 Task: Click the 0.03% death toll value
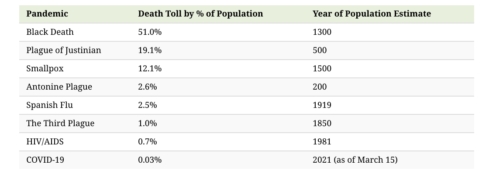[x=150, y=160]
